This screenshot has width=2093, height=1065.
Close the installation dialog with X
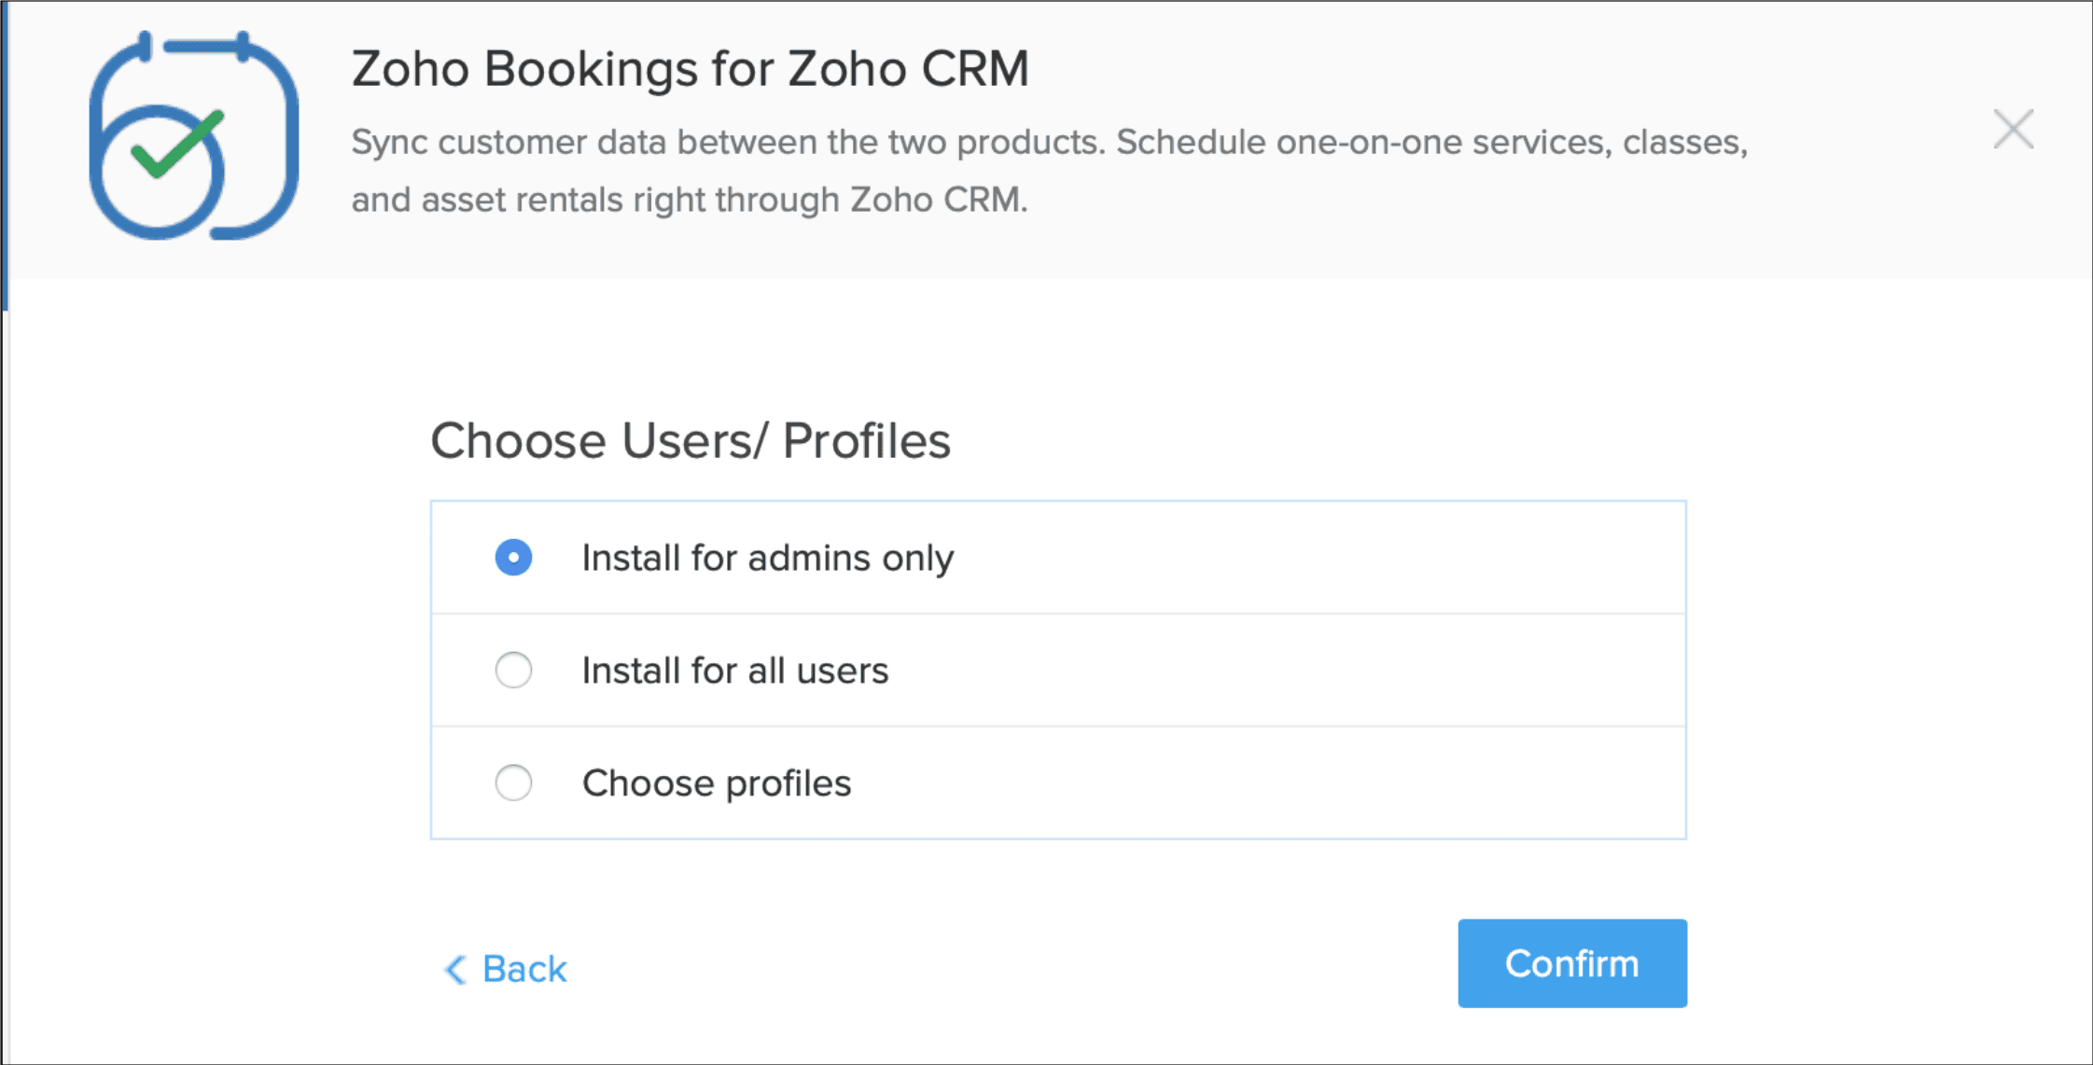click(x=2013, y=129)
